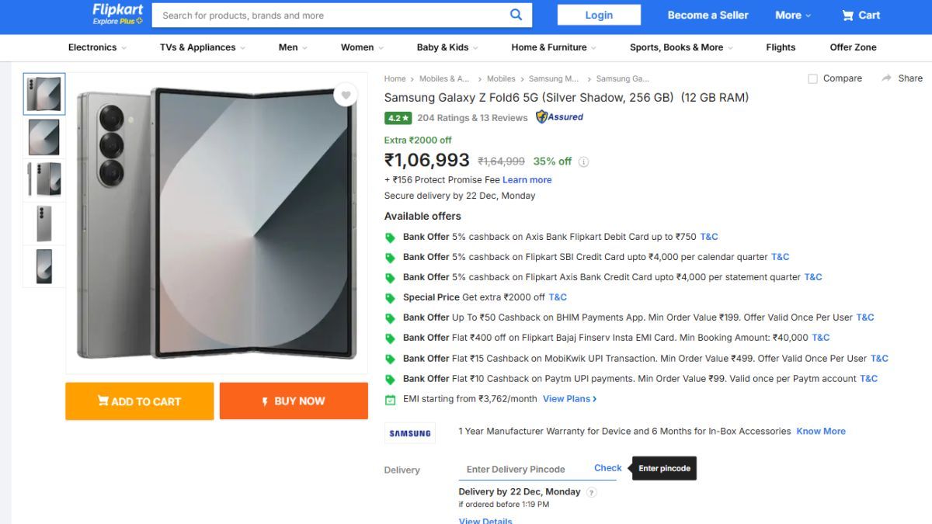Click the Samsung brand logo
The height and width of the screenshot is (524, 932).
[x=410, y=433]
